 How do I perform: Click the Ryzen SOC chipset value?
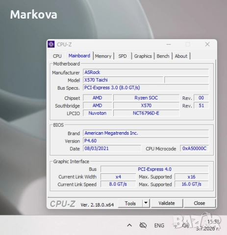pos(146,98)
